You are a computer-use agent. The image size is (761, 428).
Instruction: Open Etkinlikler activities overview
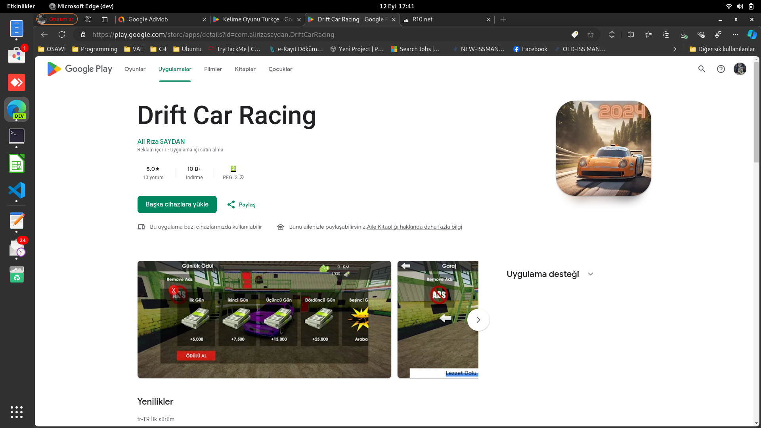coord(21,6)
